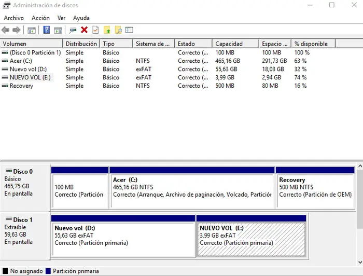Screen dimensions: 363x276
Task: Click the forward arrow toolbar icon
Action: 17,30
